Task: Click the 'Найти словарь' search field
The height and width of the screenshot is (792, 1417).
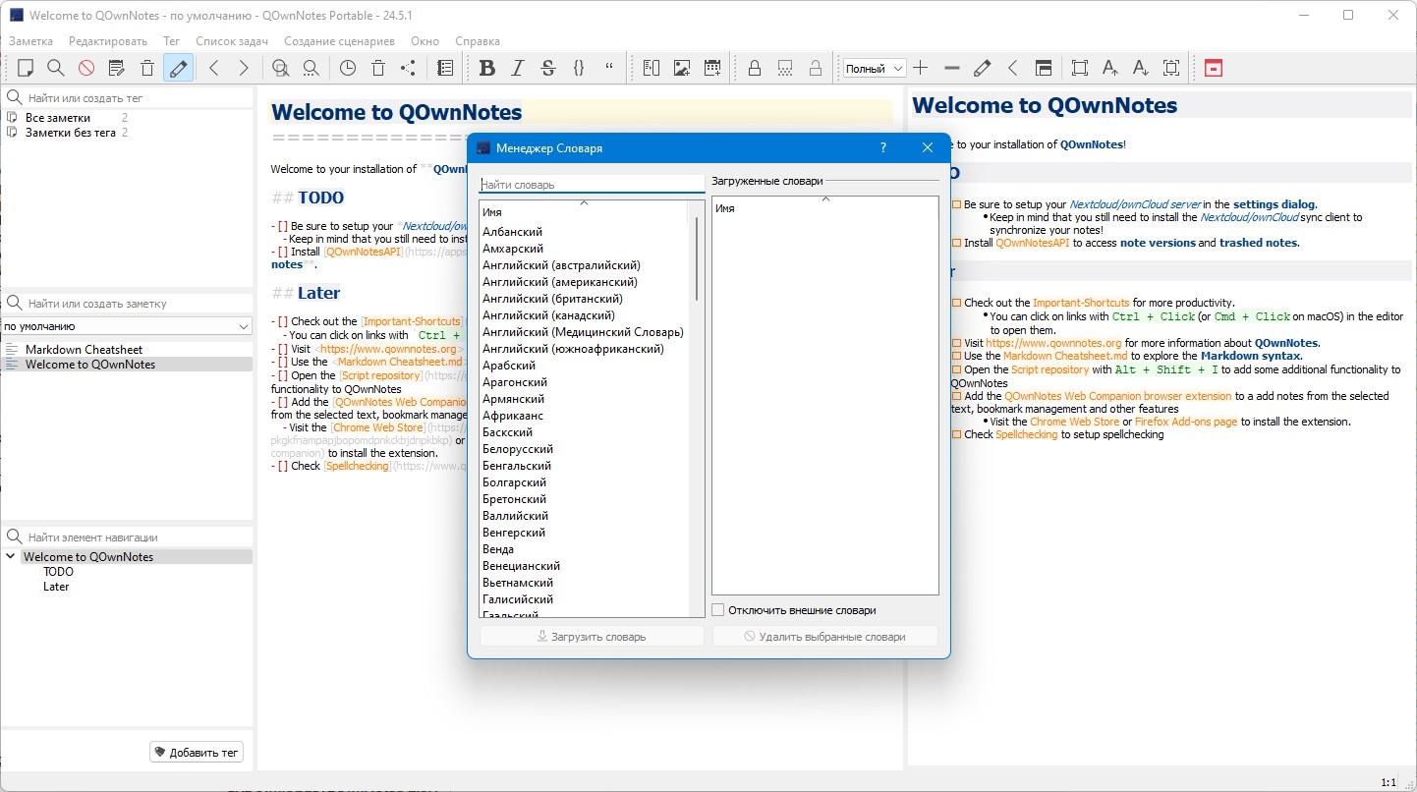Action: click(x=593, y=185)
